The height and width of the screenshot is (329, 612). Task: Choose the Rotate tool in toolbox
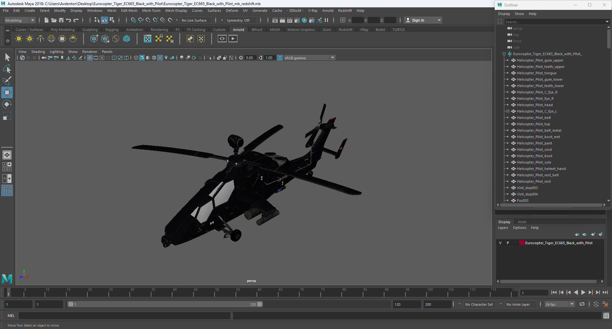(x=7, y=104)
